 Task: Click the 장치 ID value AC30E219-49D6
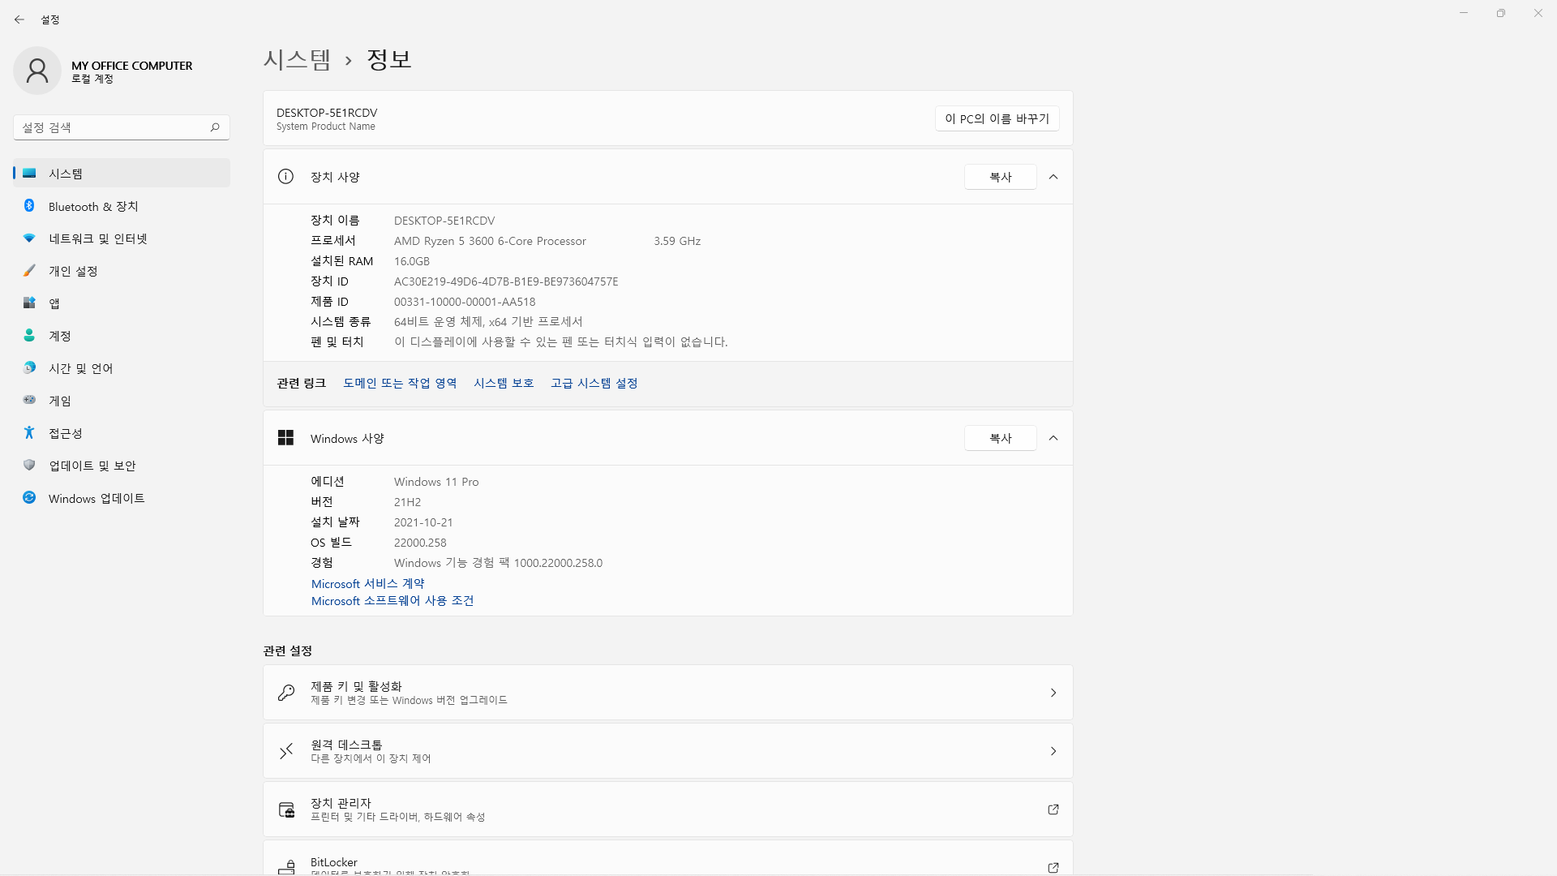(506, 281)
